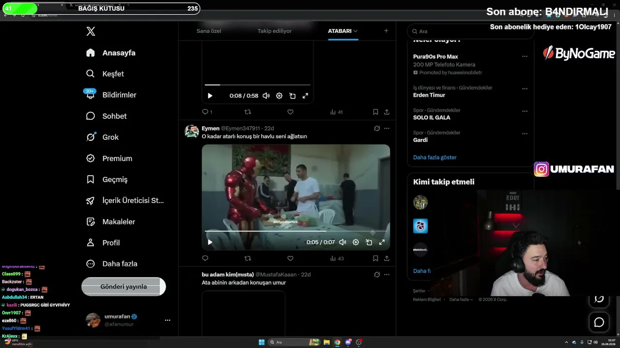The height and width of the screenshot is (348, 620).
Task: Bookmark Eymen's post
Action: (x=375, y=259)
